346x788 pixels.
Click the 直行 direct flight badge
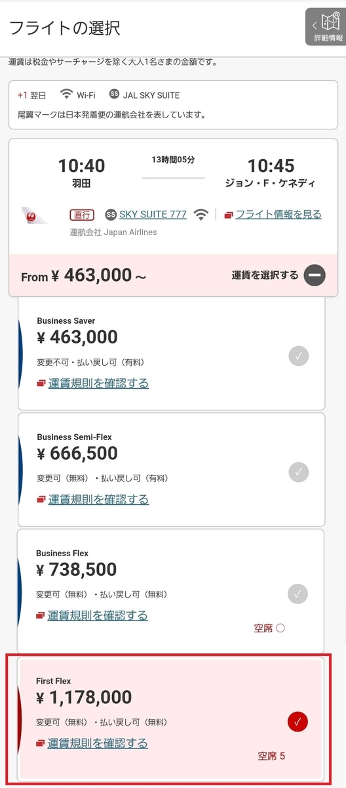click(x=83, y=214)
